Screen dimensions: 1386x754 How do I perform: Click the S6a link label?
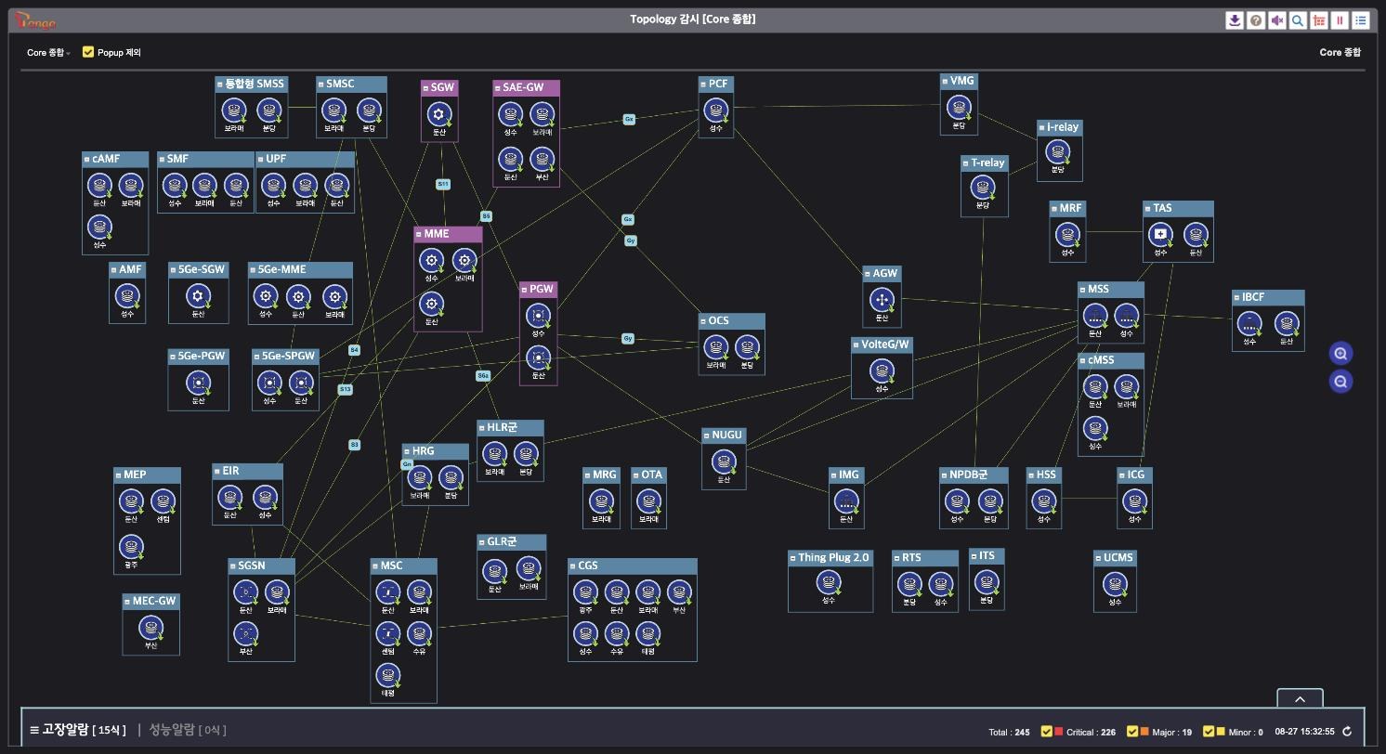click(x=483, y=376)
